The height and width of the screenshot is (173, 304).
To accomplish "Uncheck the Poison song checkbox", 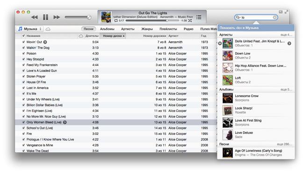I will [x=23, y=53].
